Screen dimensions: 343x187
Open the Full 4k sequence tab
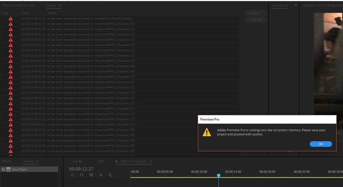(77, 161)
